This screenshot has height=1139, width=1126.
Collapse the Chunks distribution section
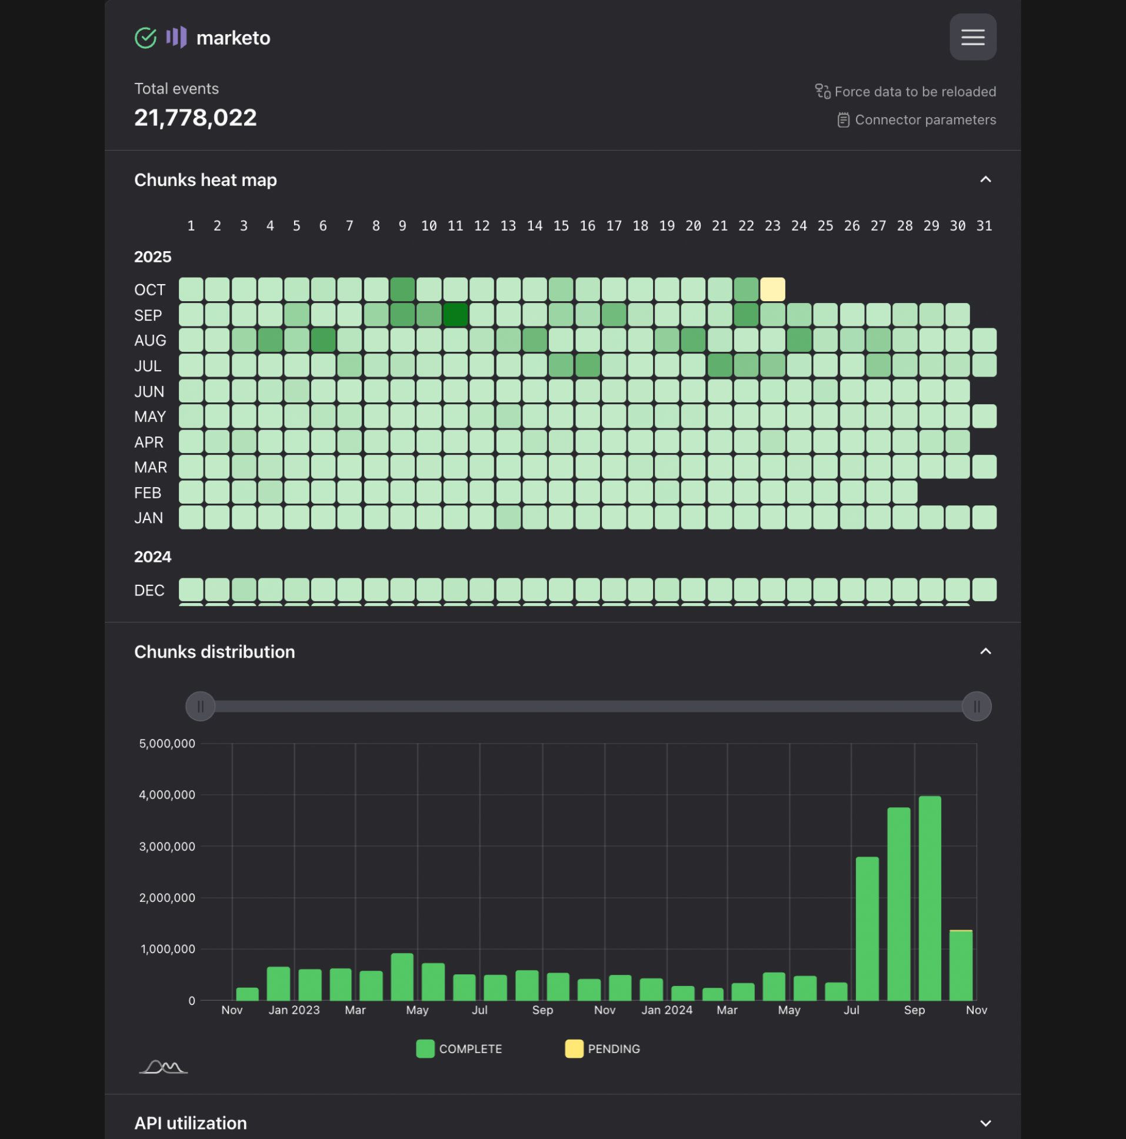tap(985, 651)
